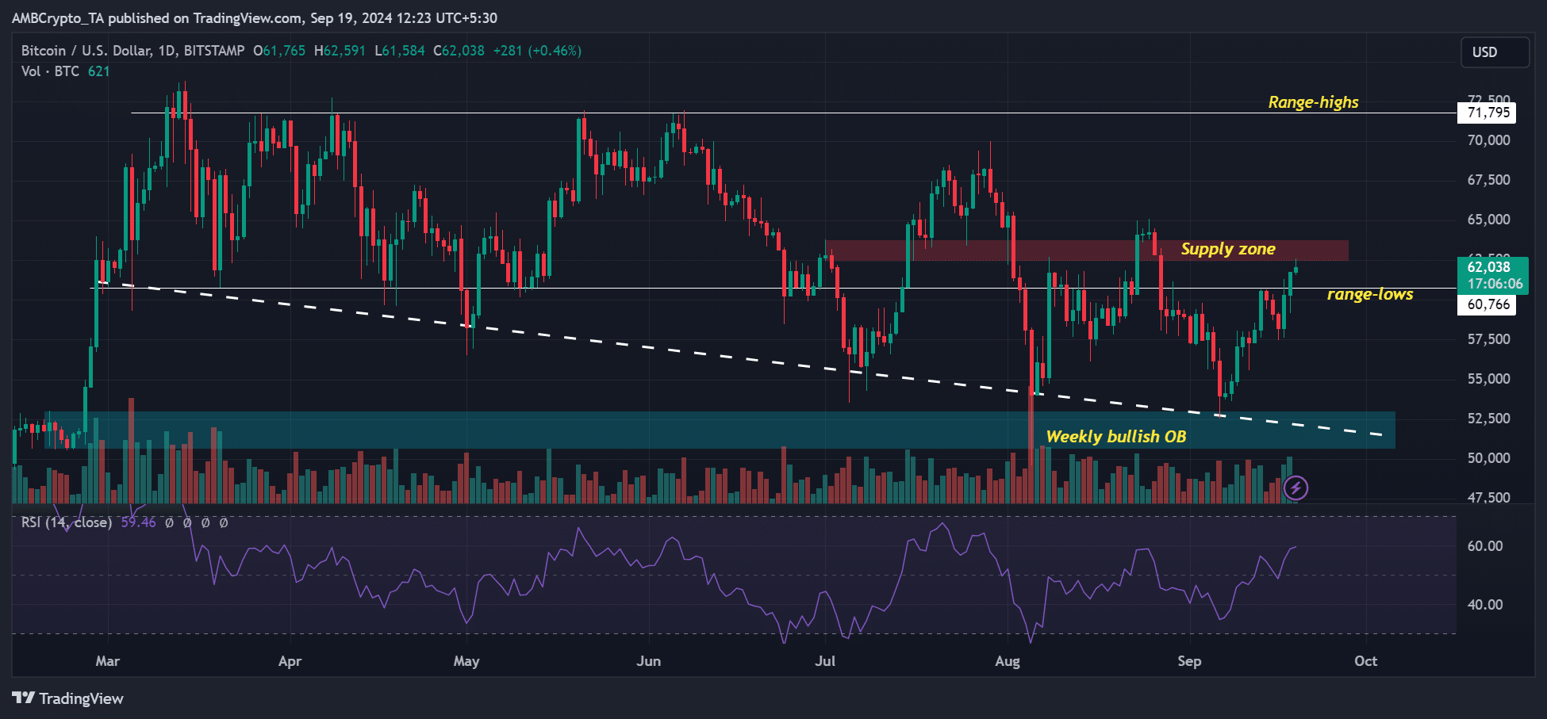Image resolution: width=1547 pixels, height=719 pixels.
Task: Open the USD currency selector
Action: 1495,52
